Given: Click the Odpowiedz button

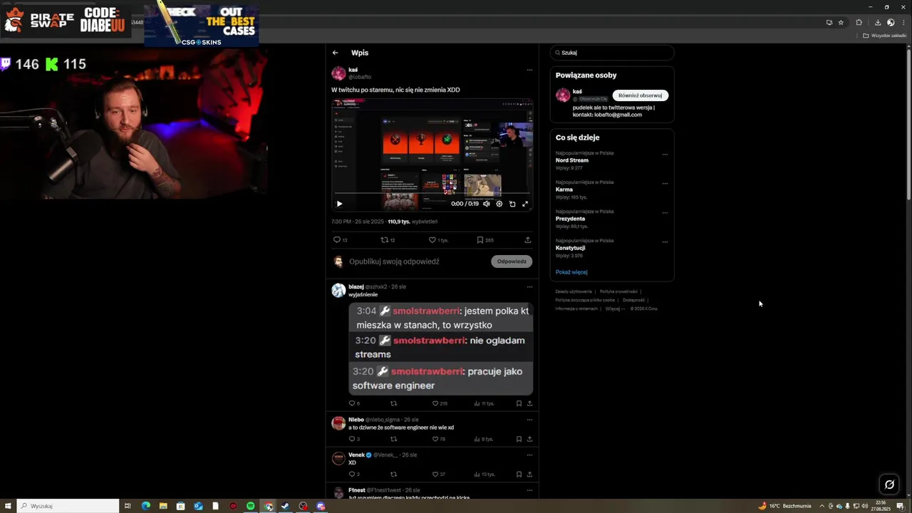Looking at the screenshot, I should tap(512, 261).
